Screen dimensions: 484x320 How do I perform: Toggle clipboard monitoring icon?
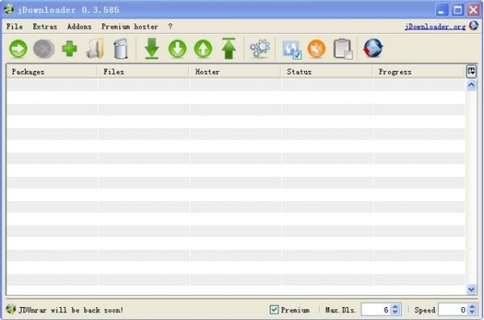(x=343, y=48)
